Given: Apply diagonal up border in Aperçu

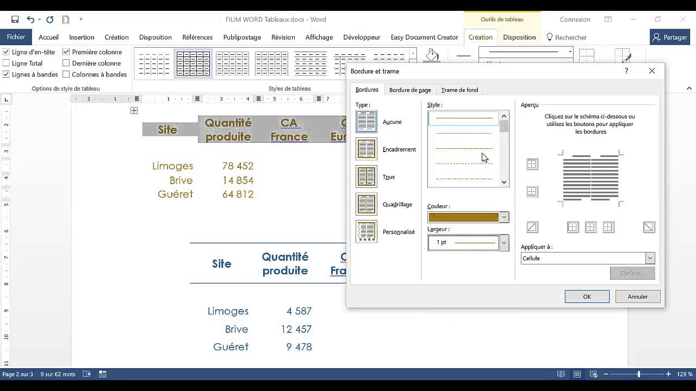Looking at the screenshot, I should 532,227.
